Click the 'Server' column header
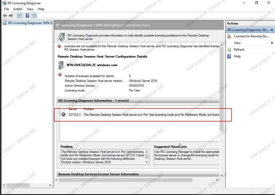Viewport: 275px width, 195px height. click(x=73, y=109)
